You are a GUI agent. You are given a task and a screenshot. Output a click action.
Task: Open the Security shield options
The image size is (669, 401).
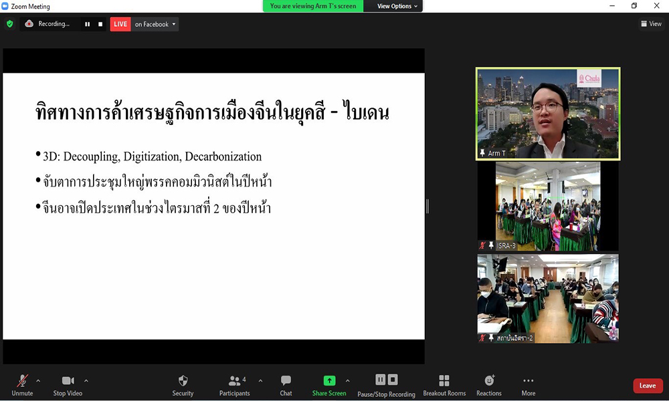(183, 384)
